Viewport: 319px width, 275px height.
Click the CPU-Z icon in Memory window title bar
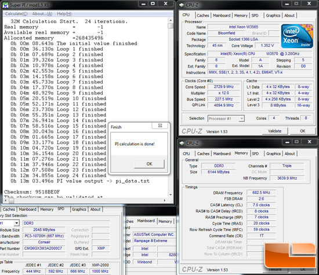[182, 143]
